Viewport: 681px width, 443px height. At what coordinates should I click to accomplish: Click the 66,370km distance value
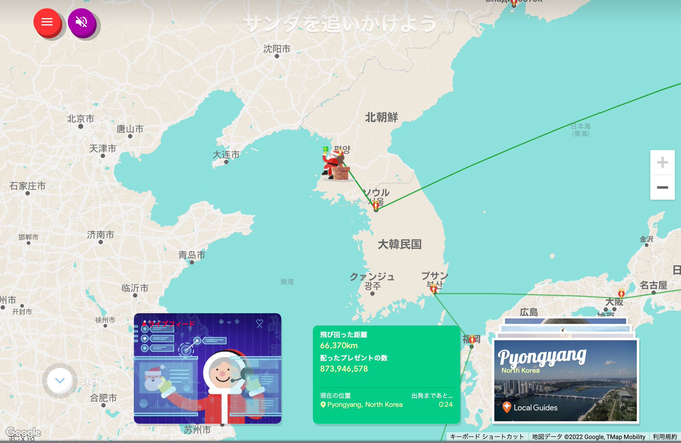point(339,346)
